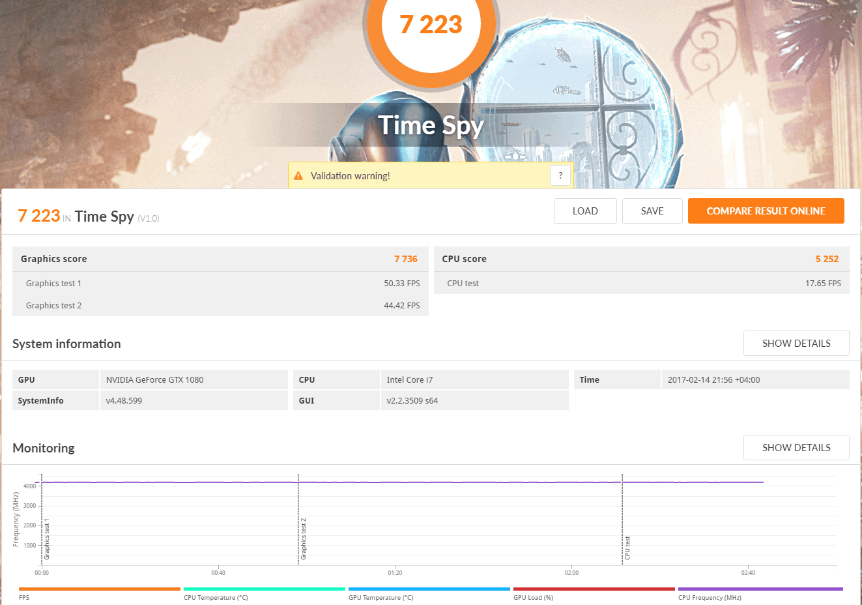Click COMPARE RESULT ONLINE
The image size is (862, 605).
pos(766,211)
